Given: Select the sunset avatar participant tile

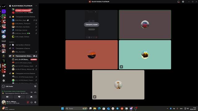Looking at the screenshot, I should click(92, 55).
